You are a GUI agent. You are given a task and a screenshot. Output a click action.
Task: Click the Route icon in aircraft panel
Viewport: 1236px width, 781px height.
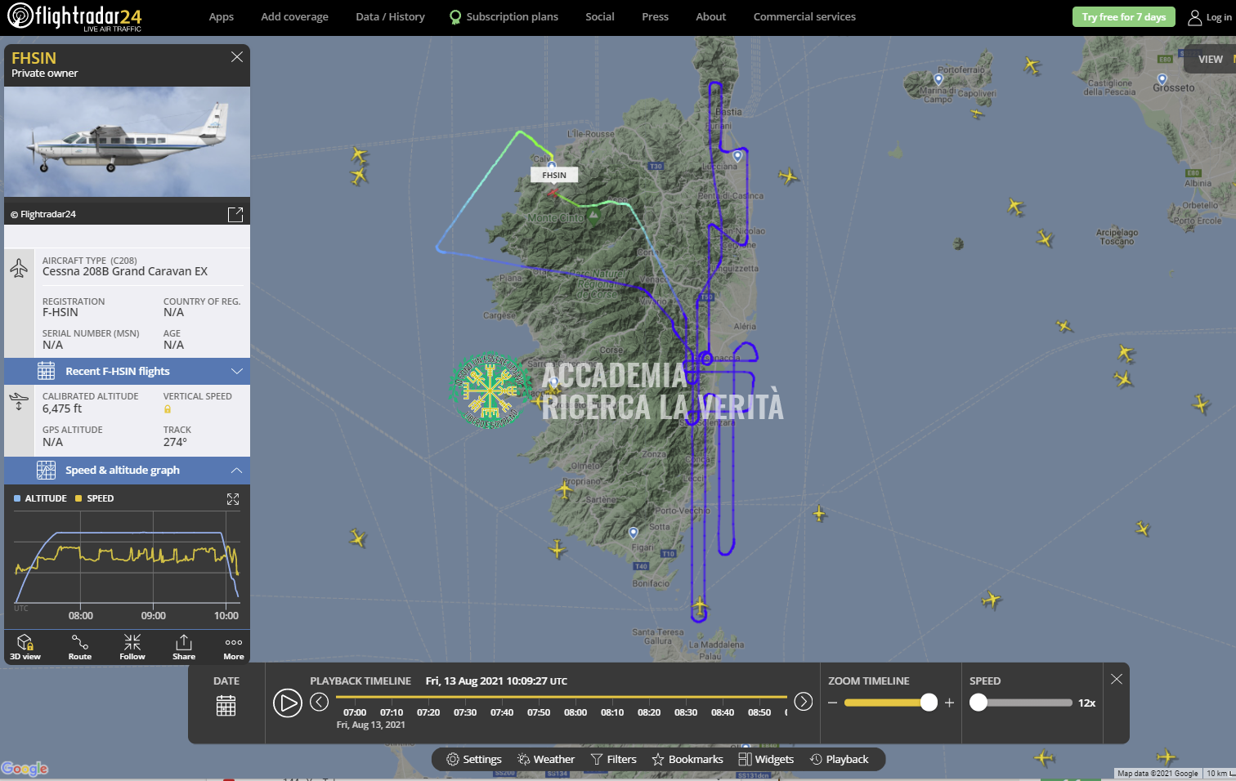tap(80, 646)
